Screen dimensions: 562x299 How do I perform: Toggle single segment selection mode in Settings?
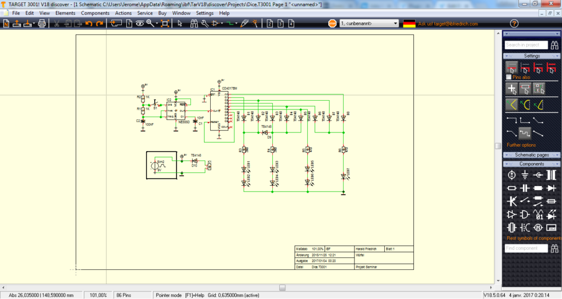pos(512,67)
